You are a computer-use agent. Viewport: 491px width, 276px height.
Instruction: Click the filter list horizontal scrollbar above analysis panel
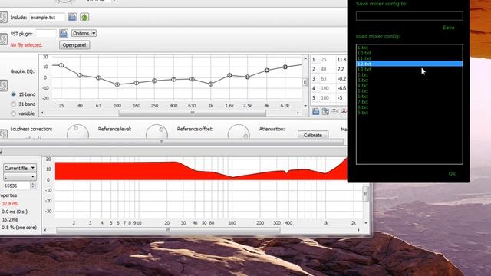(172, 142)
